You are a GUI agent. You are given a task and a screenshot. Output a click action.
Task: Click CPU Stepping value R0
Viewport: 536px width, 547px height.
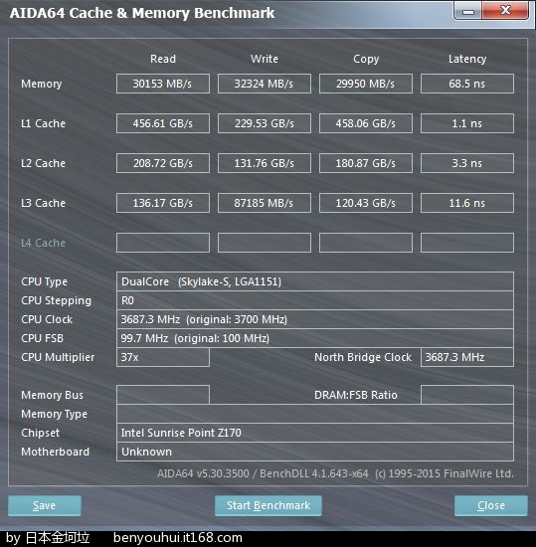(315, 300)
